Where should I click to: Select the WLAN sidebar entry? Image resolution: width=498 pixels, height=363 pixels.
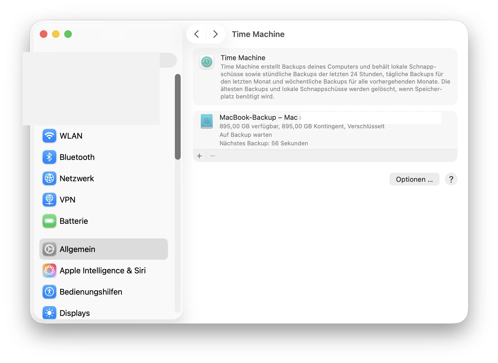coord(104,136)
